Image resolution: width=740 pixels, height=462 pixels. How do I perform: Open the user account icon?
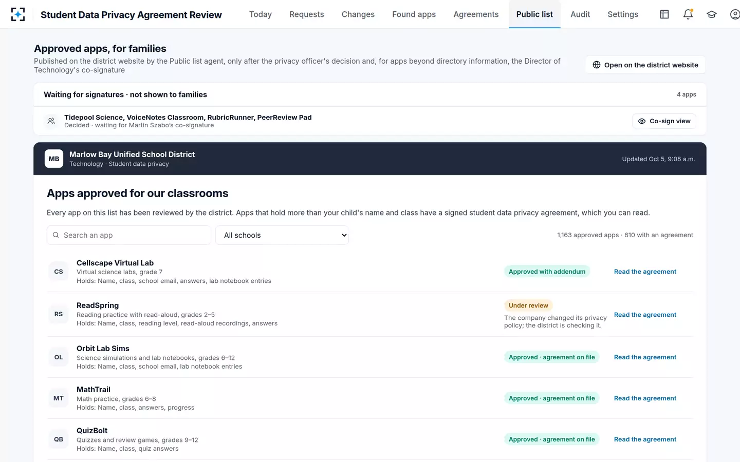(x=735, y=14)
